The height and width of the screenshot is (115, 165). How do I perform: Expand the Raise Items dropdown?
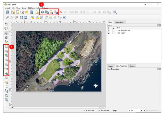(52, 19)
